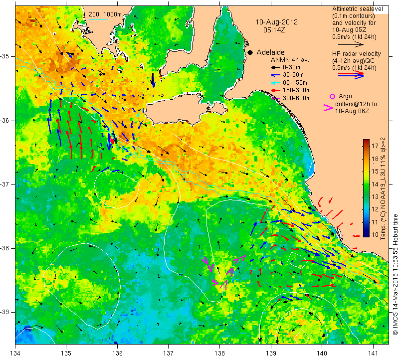Click the colorbar temperature axis title
This screenshot has height=359, width=399.
(x=383, y=189)
